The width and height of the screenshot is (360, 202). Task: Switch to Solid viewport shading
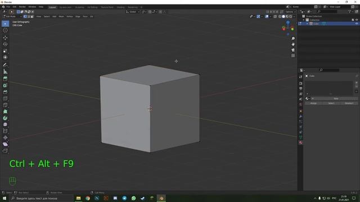point(283,16)
